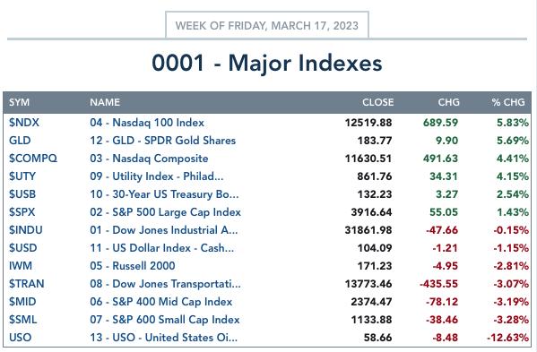Viewport: 537px width, 352px height.
Task: Click the USO symbol link
Action: [x=21, y=338]
